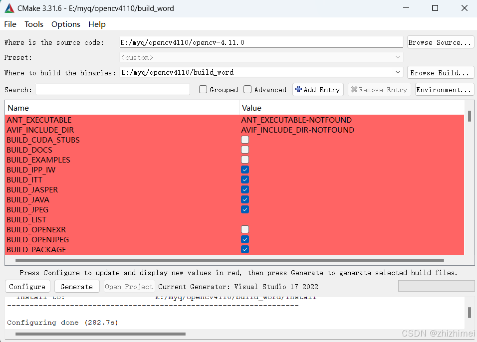Click the Configuring done log line
477x342 pixels.
click(x=62, y=322)
